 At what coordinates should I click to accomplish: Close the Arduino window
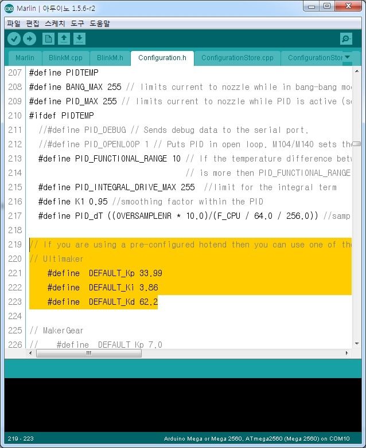[348, 6]
